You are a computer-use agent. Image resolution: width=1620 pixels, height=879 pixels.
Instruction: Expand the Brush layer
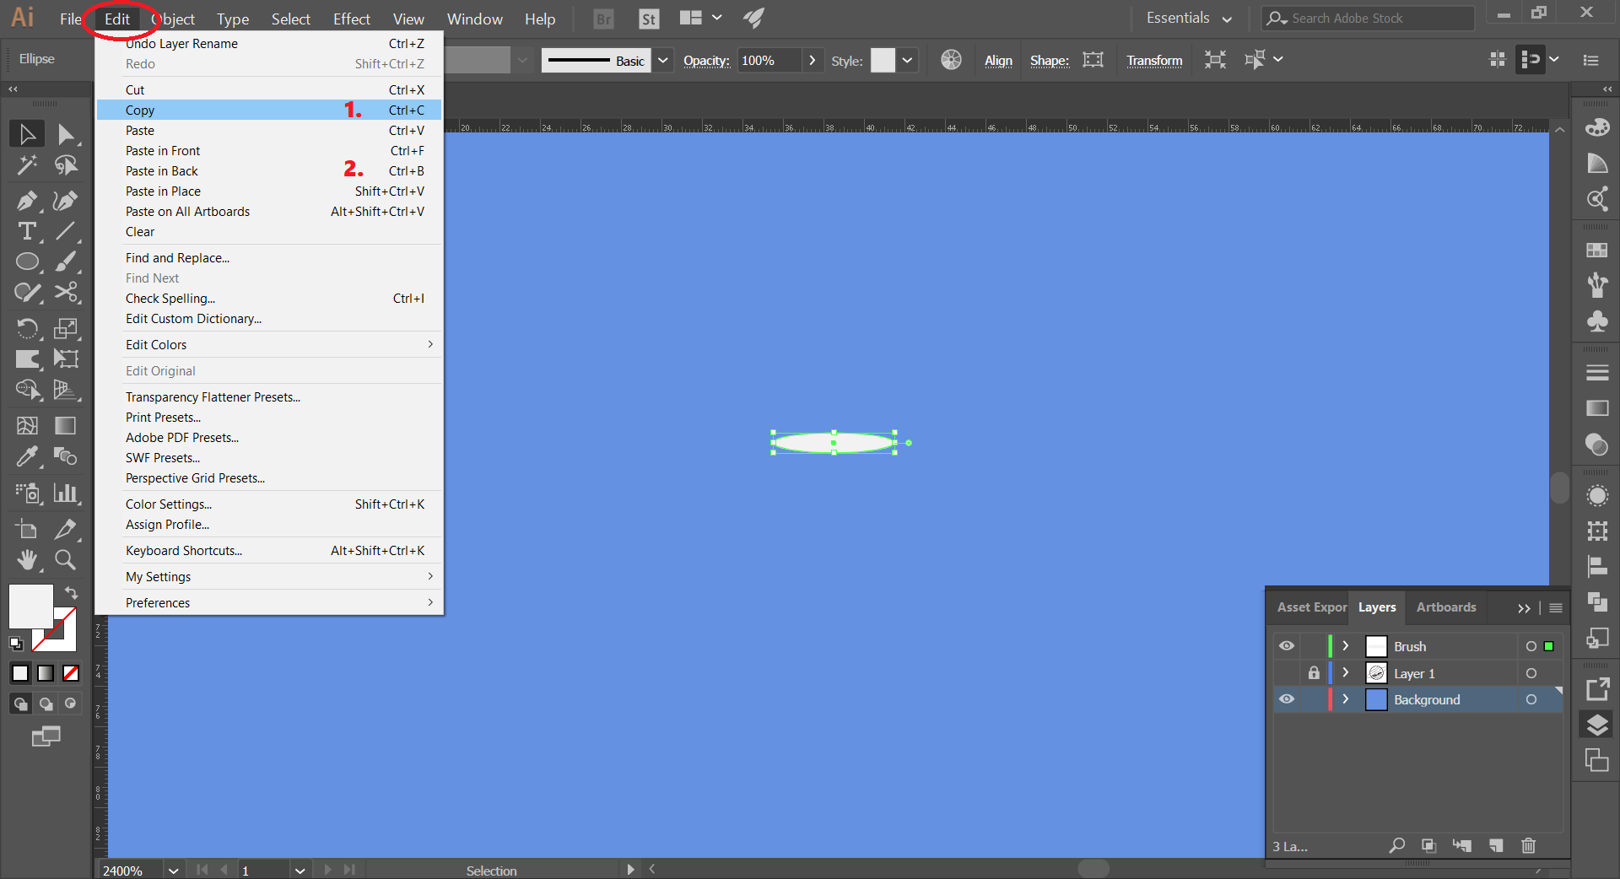[x=1346, y=646]
